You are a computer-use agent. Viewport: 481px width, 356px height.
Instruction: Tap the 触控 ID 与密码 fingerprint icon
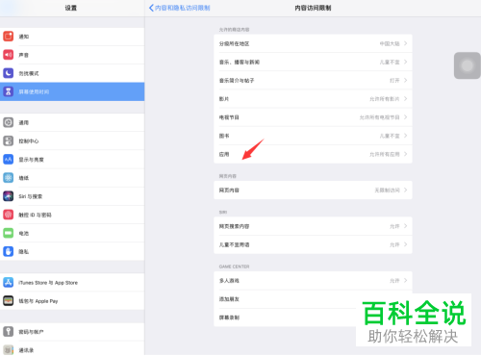coord(9,215)
